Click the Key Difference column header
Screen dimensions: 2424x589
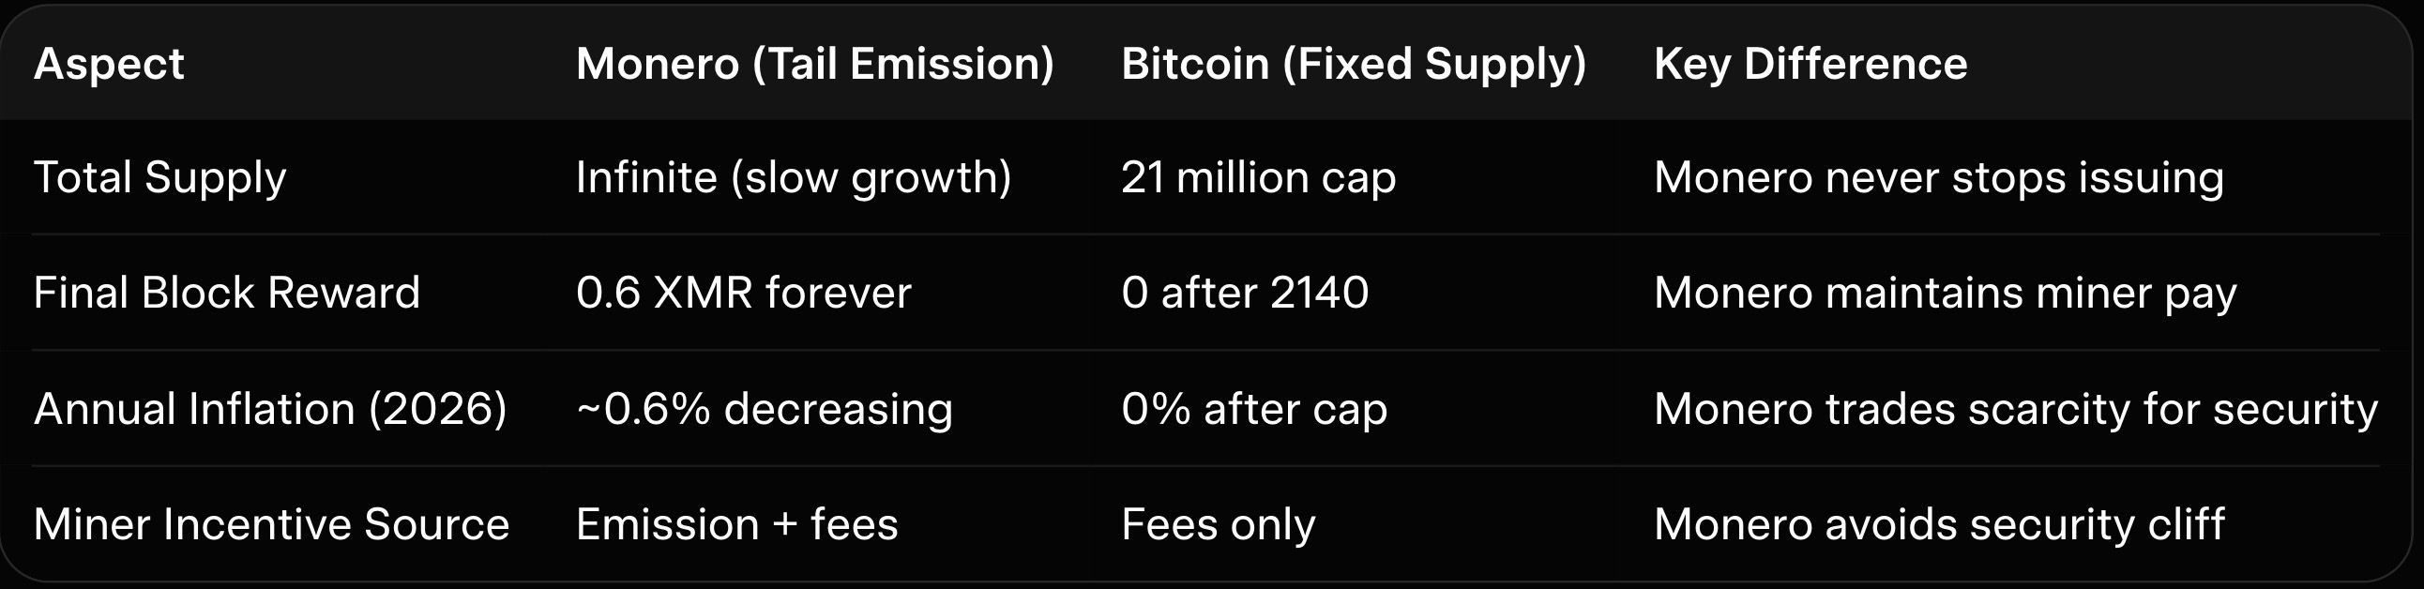1810,64
